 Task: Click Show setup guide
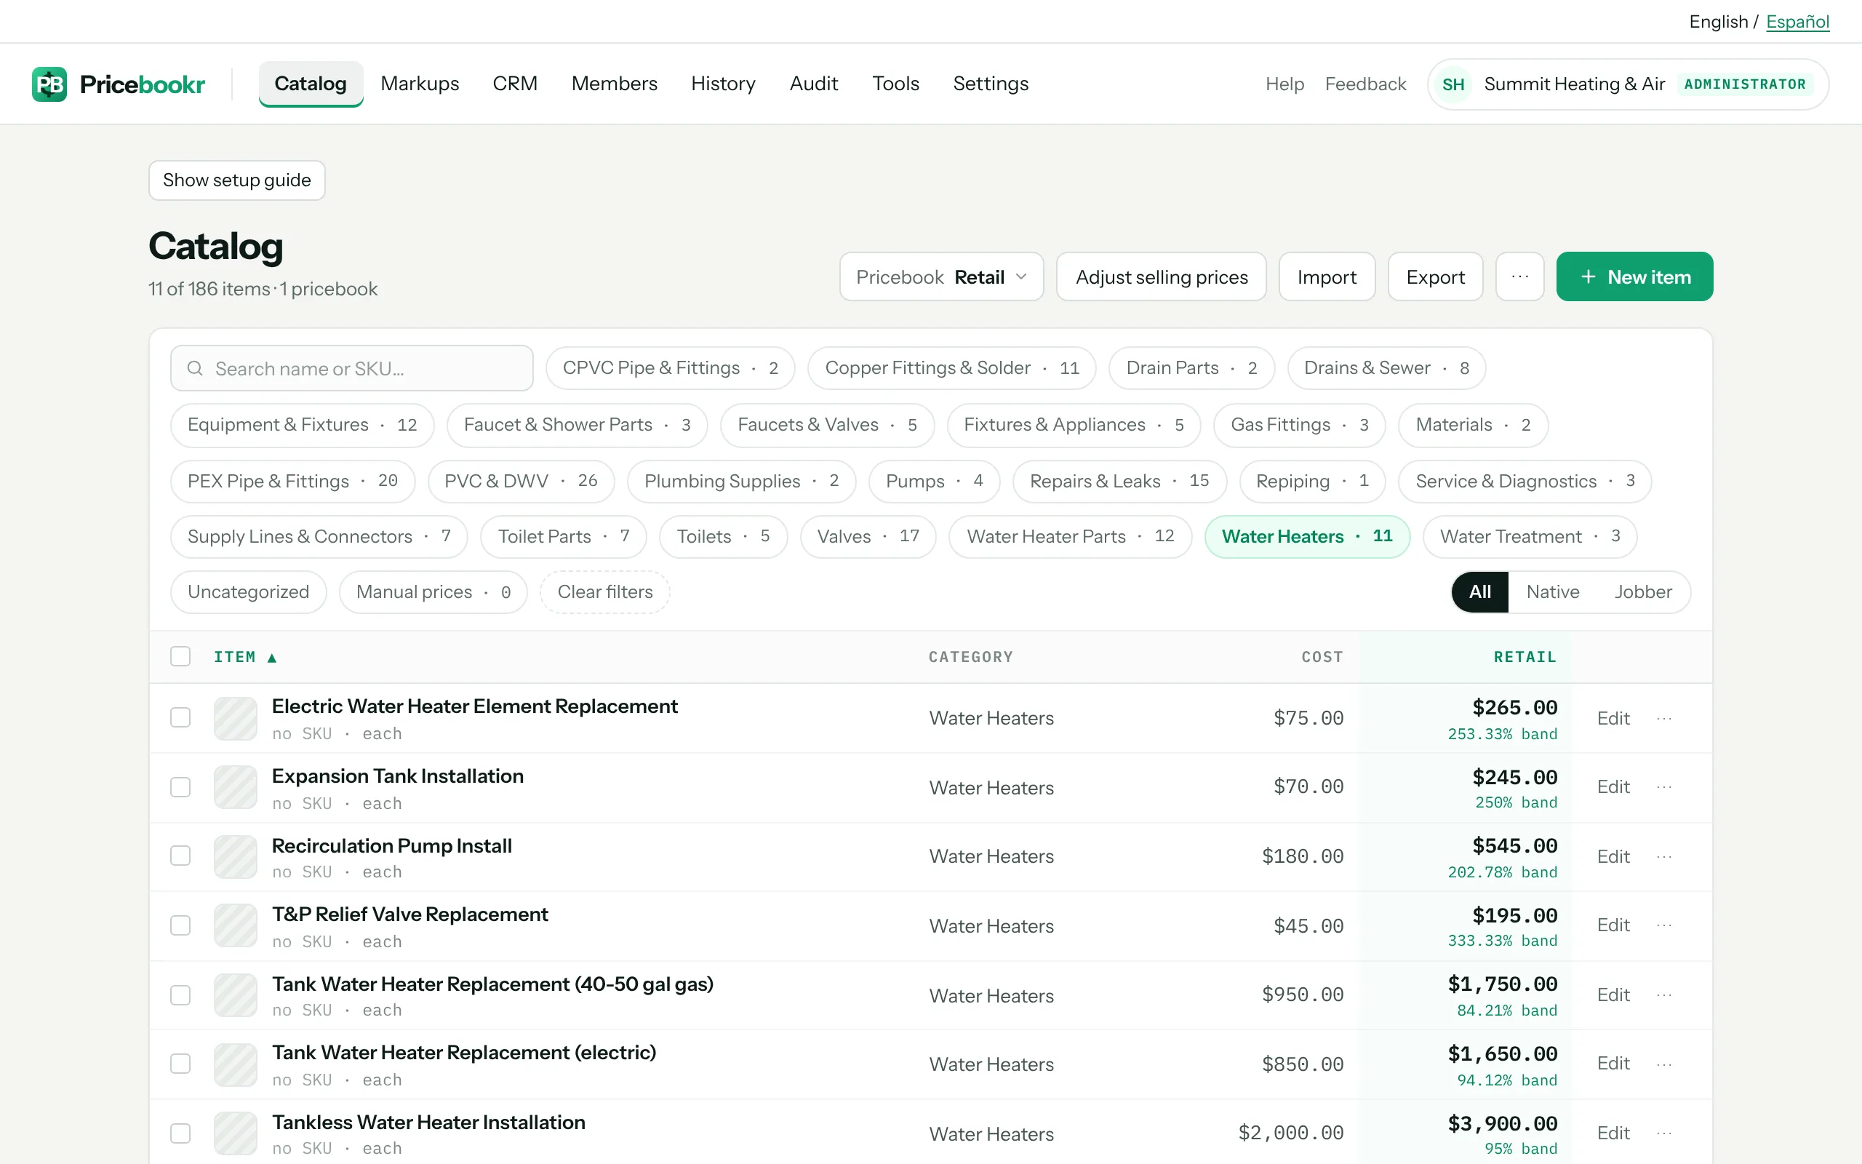pyautogui.click(x=236, y=180)
